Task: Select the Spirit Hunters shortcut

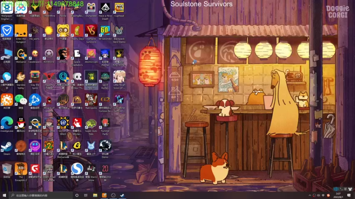Action: tap(105, 80)
